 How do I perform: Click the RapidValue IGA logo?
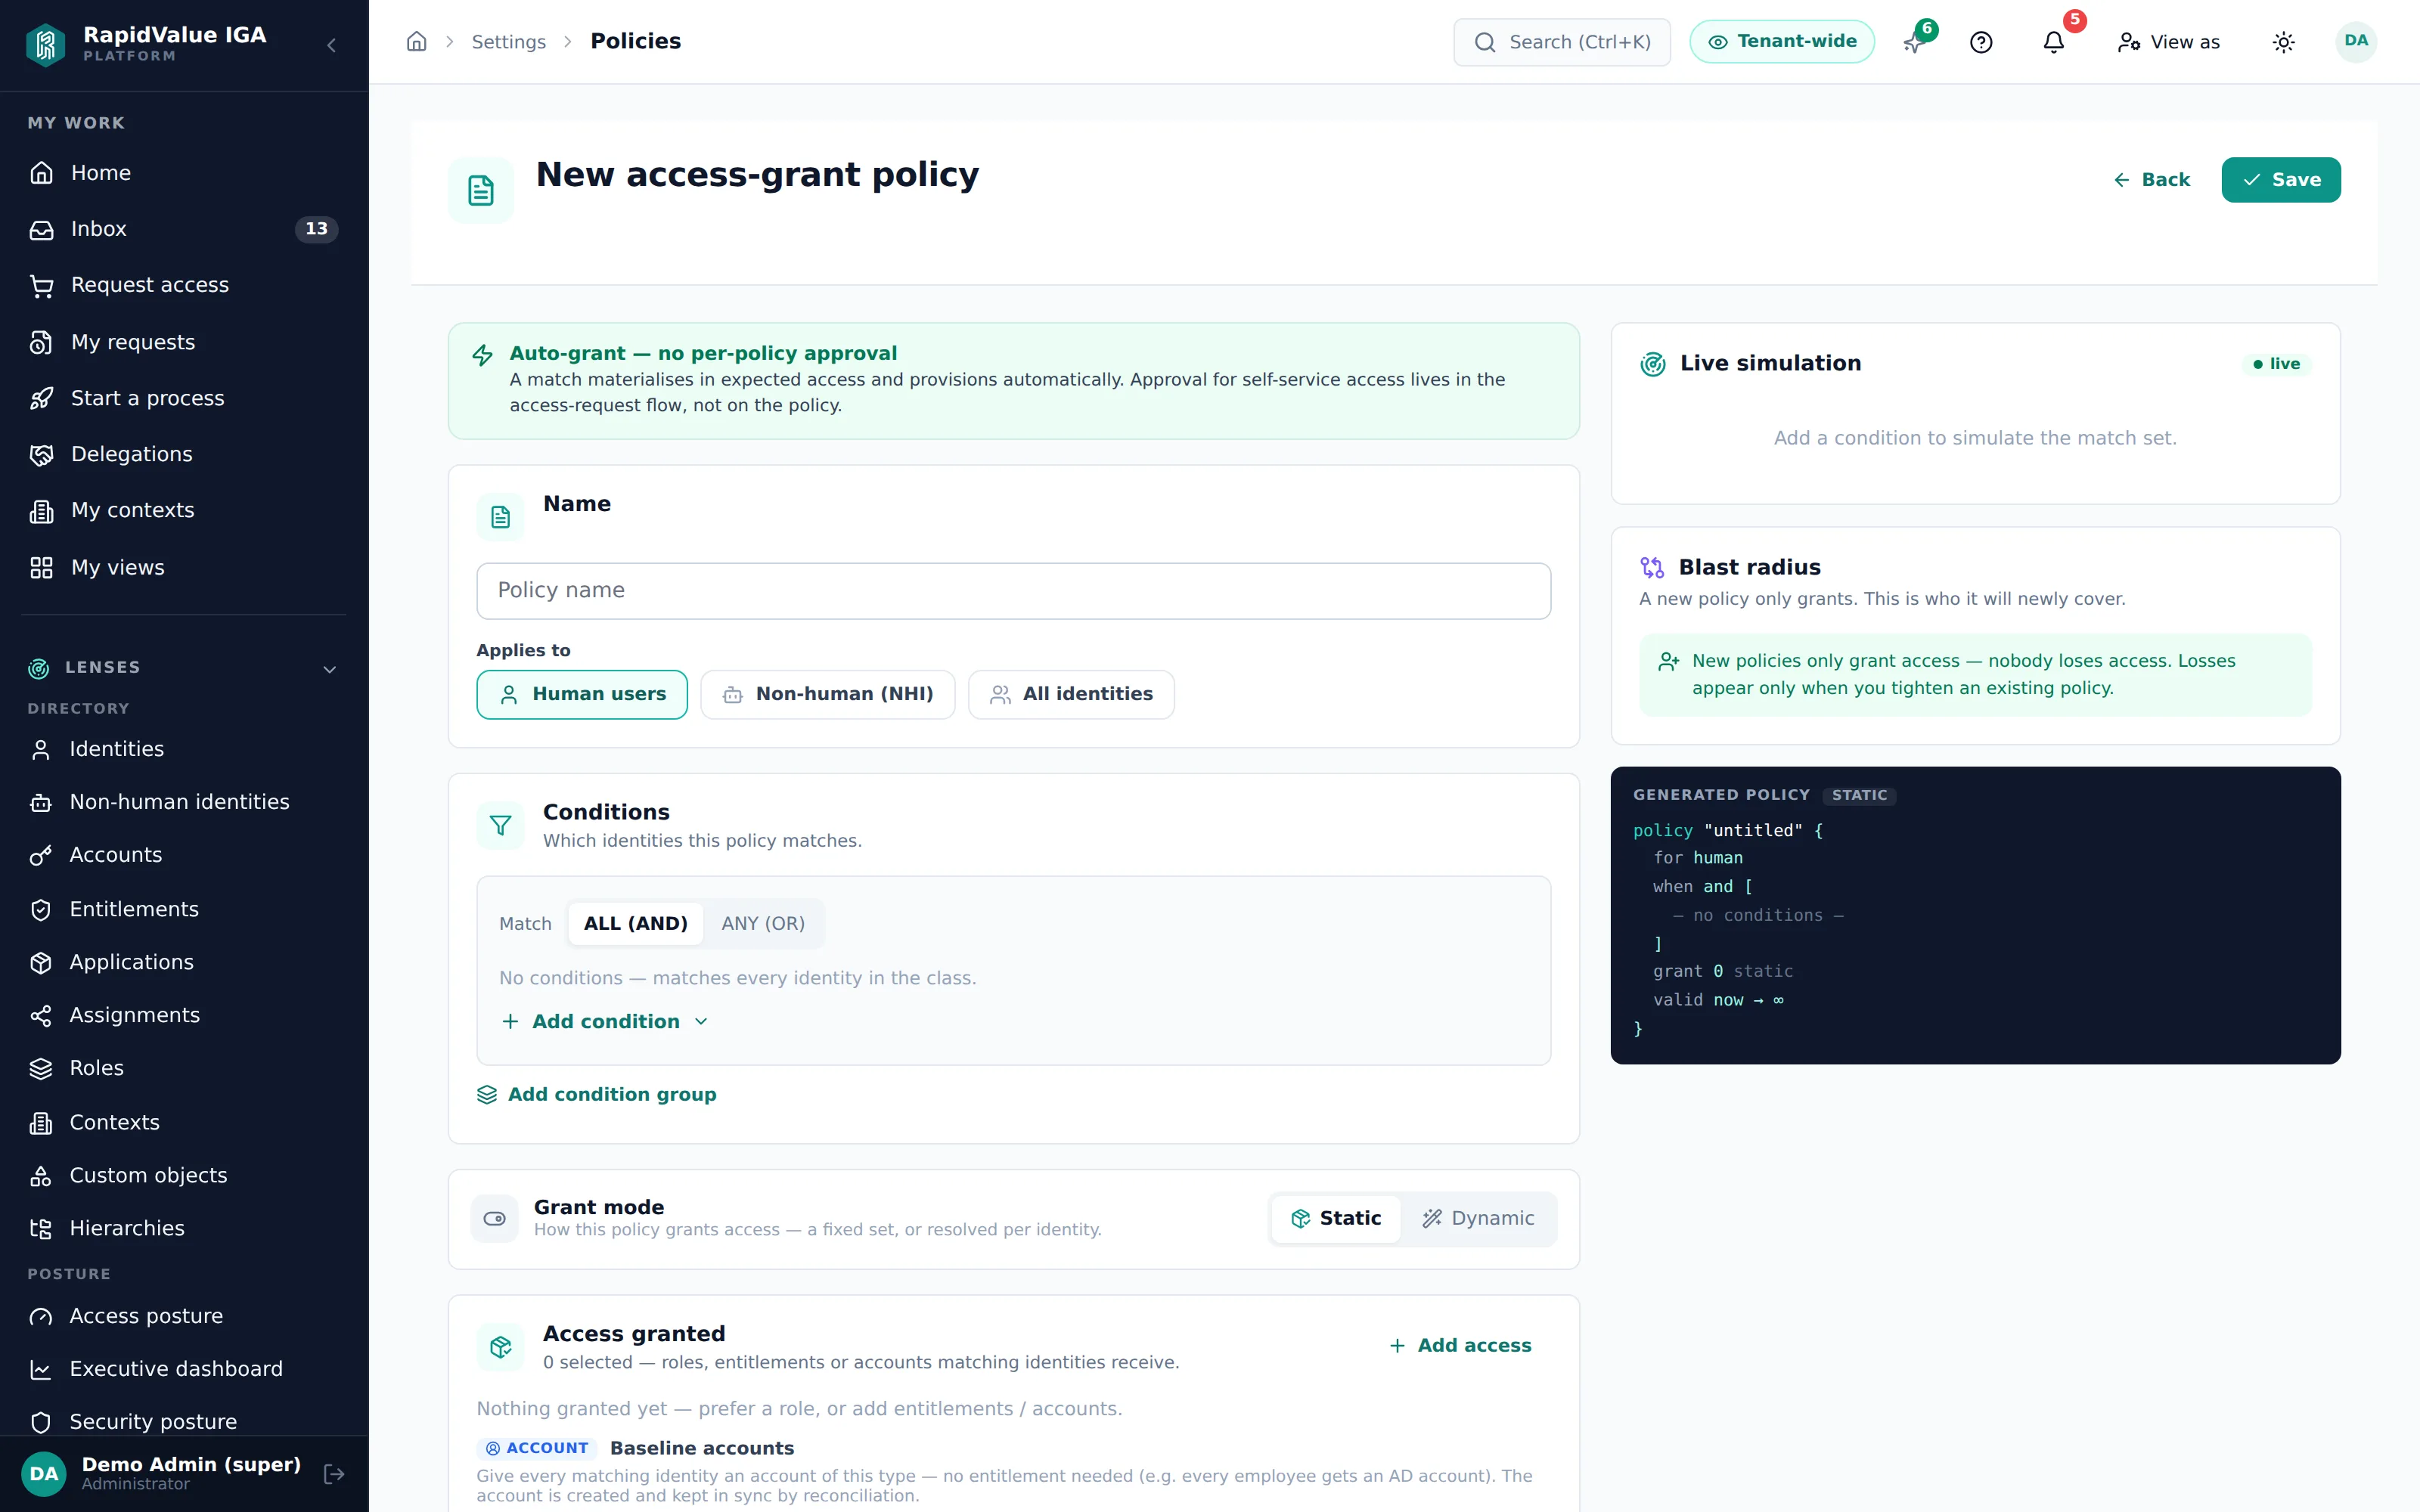46,44
